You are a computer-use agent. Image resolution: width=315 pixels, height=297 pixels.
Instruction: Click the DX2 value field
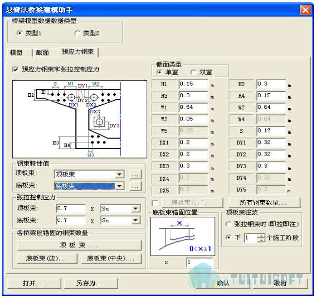pyautogui.click(x=193, y=154)
